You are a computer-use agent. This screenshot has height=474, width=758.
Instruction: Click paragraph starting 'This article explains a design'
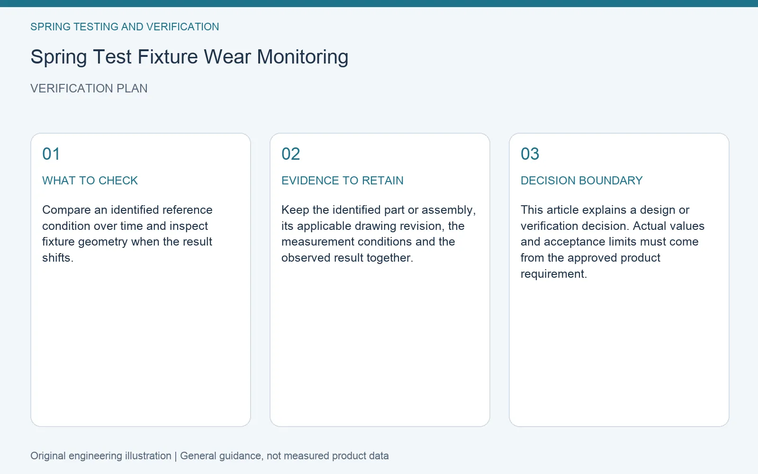[613, 242]
